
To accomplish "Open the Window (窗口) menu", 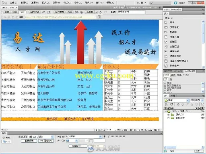I will click(99, 2).
